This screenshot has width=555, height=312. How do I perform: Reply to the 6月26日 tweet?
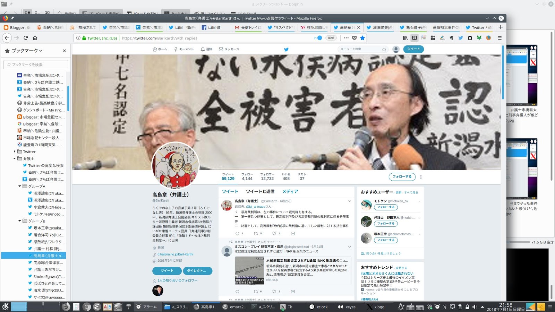(237, 233)
